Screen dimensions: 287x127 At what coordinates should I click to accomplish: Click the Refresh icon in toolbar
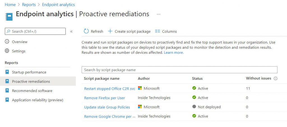click(x=86, y=31)
